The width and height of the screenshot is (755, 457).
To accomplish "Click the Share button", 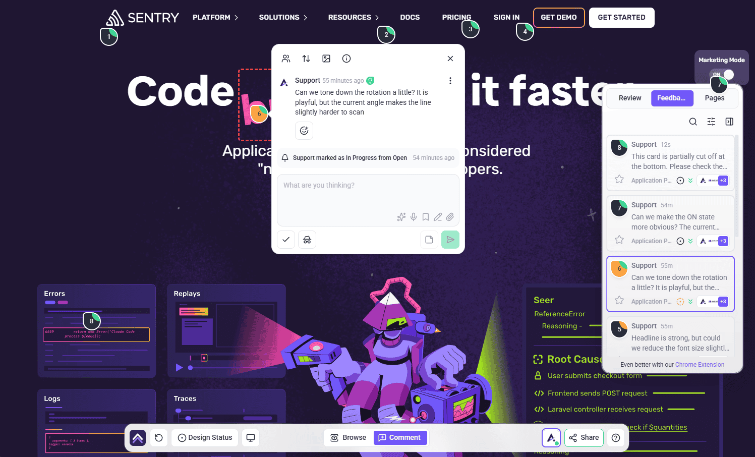I will coord(584,438).
